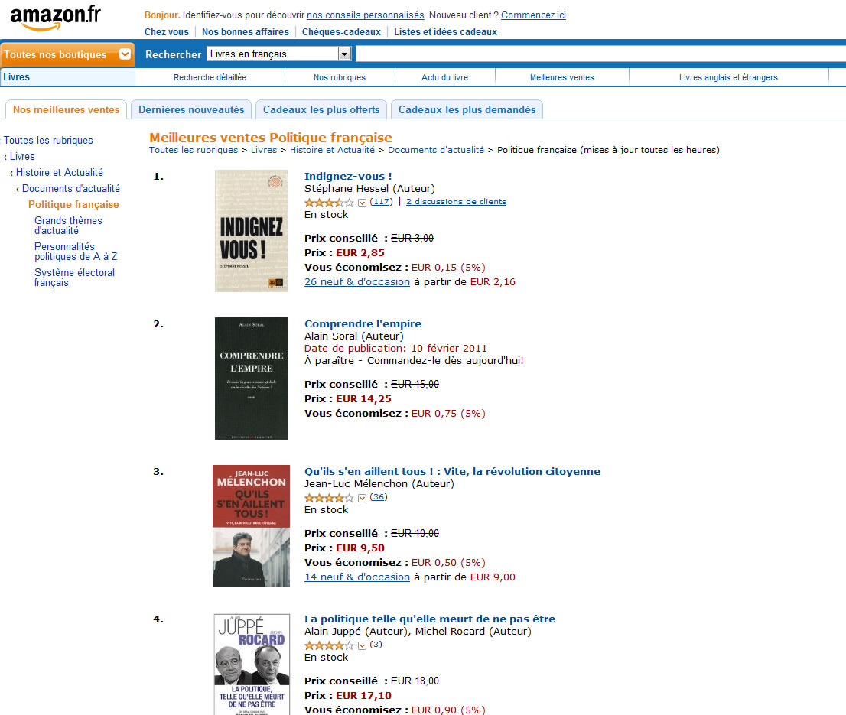The width and height of the screenshot is (846, 715).
Task: Open the Indignez-vous book cover
Action: pyautogui.click(x=251, y=231)
